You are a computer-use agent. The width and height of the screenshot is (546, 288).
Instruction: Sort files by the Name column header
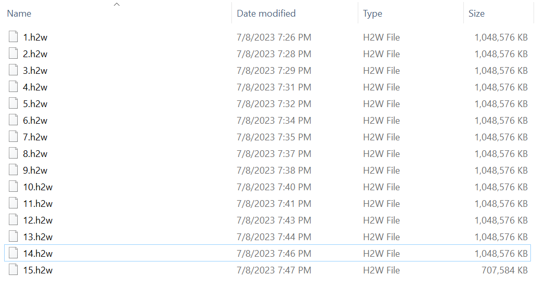[19, 14]
